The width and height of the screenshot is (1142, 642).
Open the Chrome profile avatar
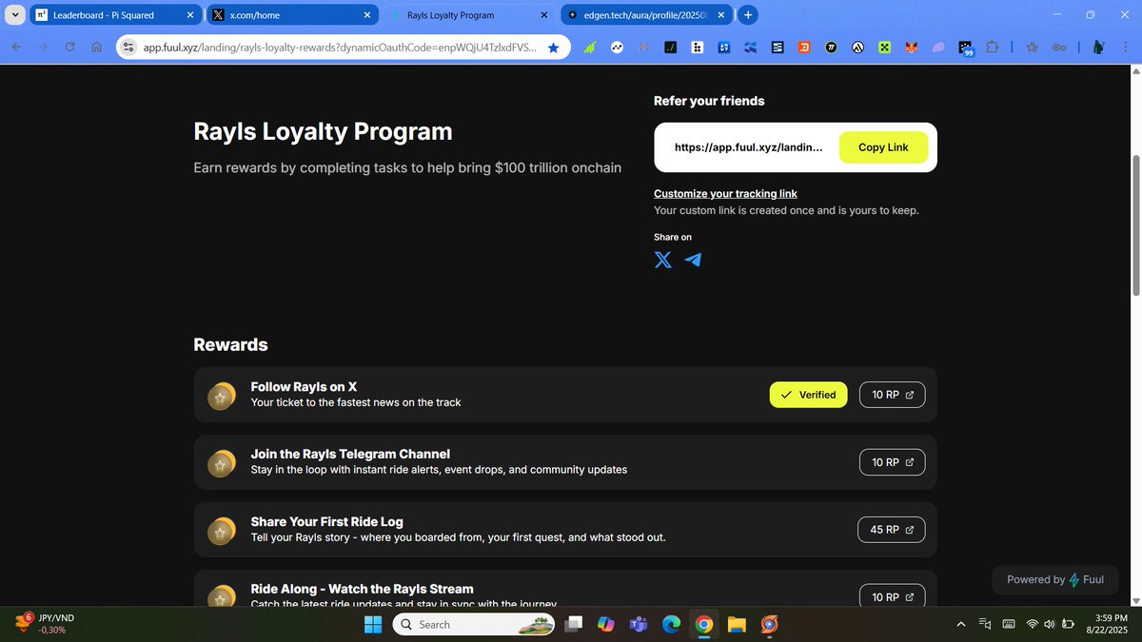click(1098, 47)
